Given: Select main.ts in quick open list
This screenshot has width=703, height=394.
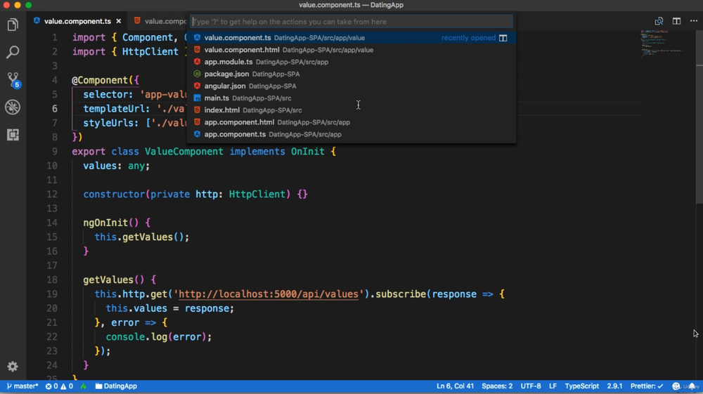Looking at the screenshot, I should point(351,98).
